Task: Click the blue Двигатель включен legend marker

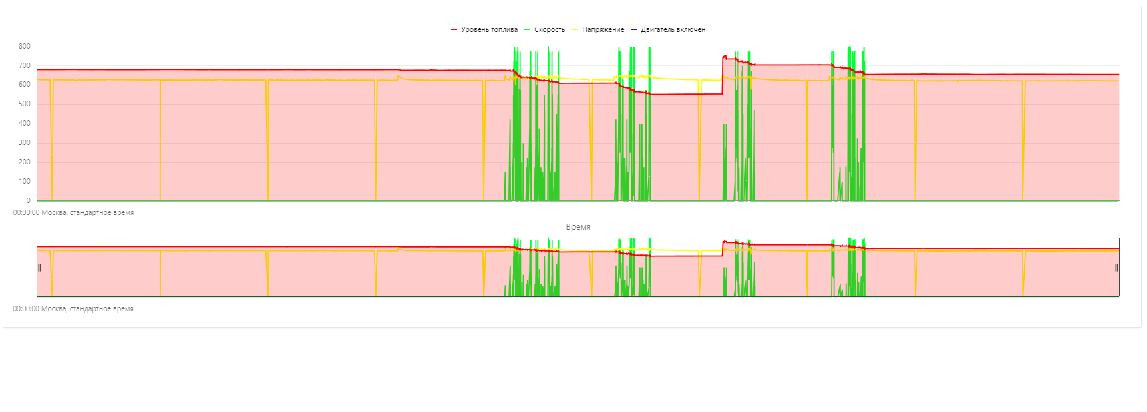Action: (633, 30)
